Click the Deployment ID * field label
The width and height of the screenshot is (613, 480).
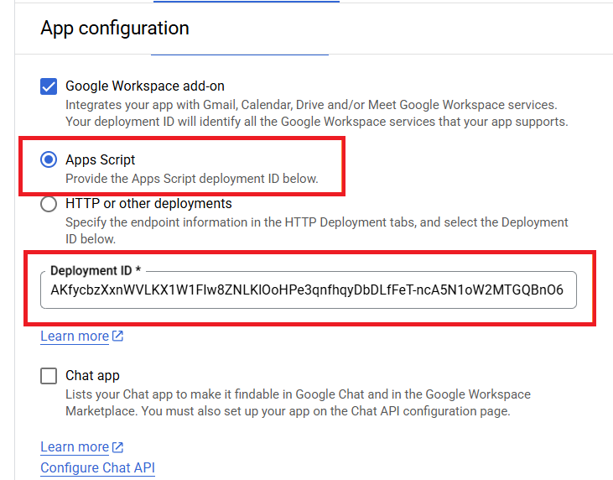point(96,270)
